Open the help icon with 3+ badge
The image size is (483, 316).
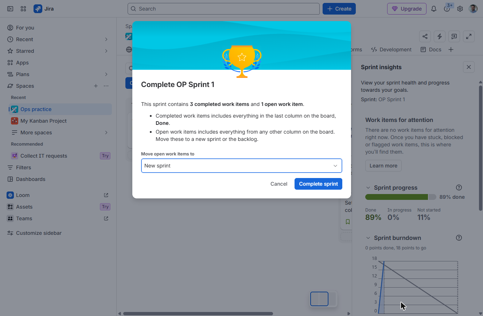click(447, 9)
